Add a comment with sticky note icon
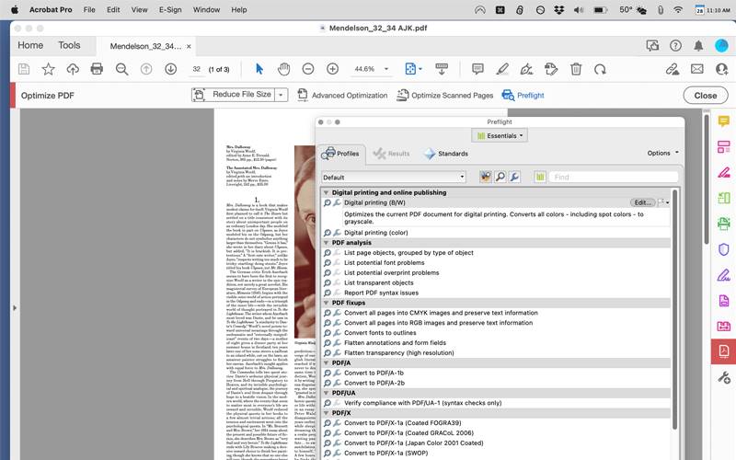The image size is (736, 460). [x=477, y=69]
